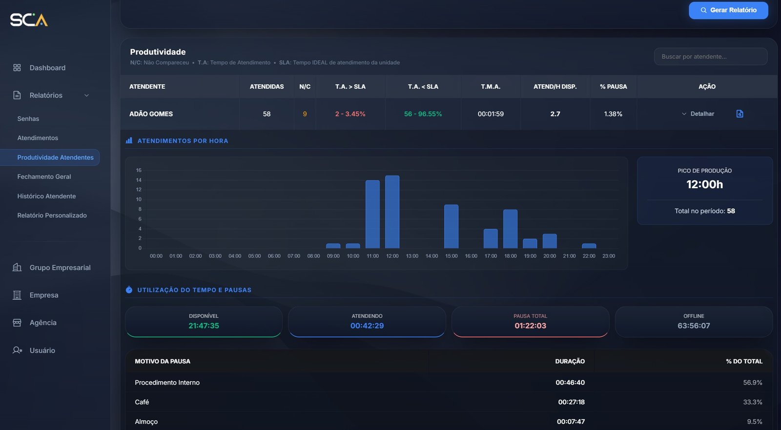The height and width of the screenshot is (430, 781).
Task: Expand Detalhar for Adão Gomes
Action: point(698,114)
